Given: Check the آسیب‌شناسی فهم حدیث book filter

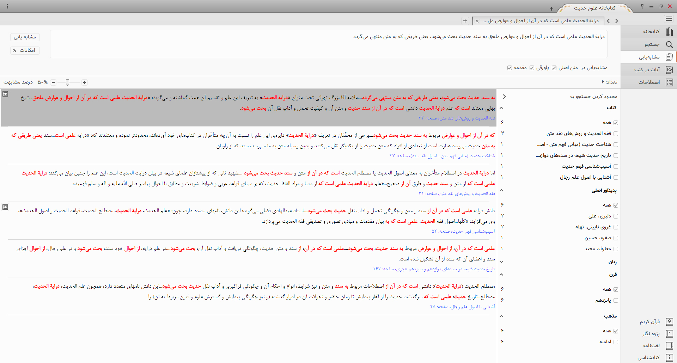Looking at the screenshot, I should [616, 166].
